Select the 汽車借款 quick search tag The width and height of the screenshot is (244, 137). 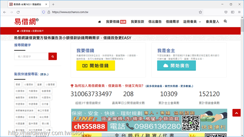tap(33, 91)
